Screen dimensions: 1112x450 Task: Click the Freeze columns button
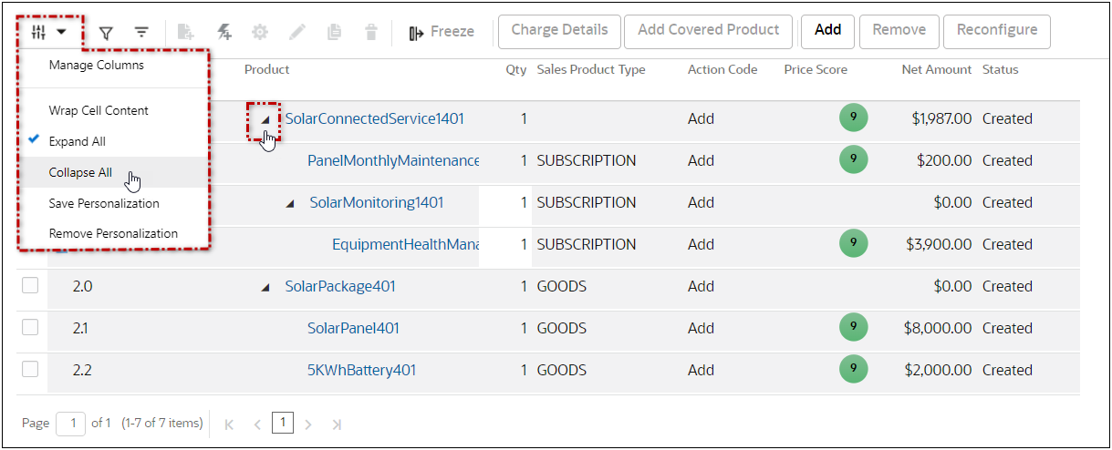point(442,32)
